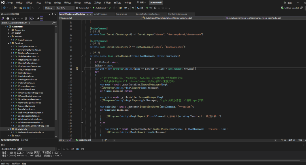This screenshot has height=165, width=306.
Task: Open the 调试(D) menu
Action: pyautogui.click(x=67, y=3)
